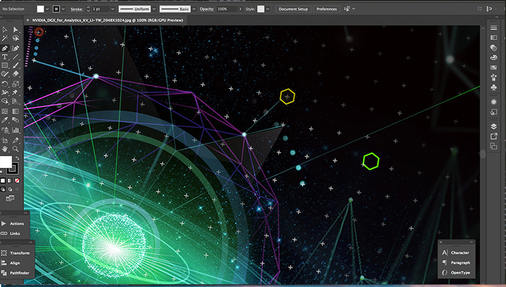Open the Brushes panel icon

(x=494, y=77)
